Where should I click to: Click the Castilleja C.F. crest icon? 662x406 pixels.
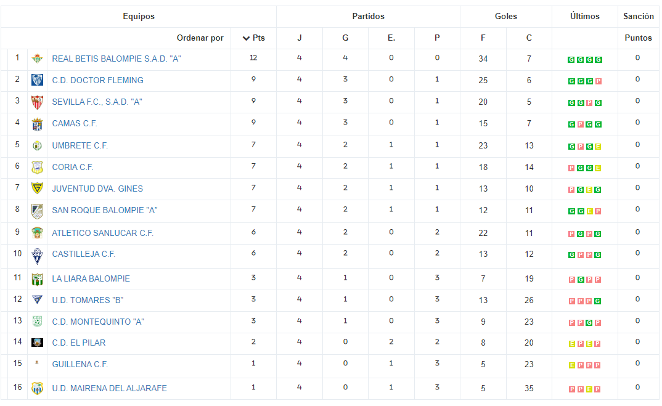pos(37,256)
